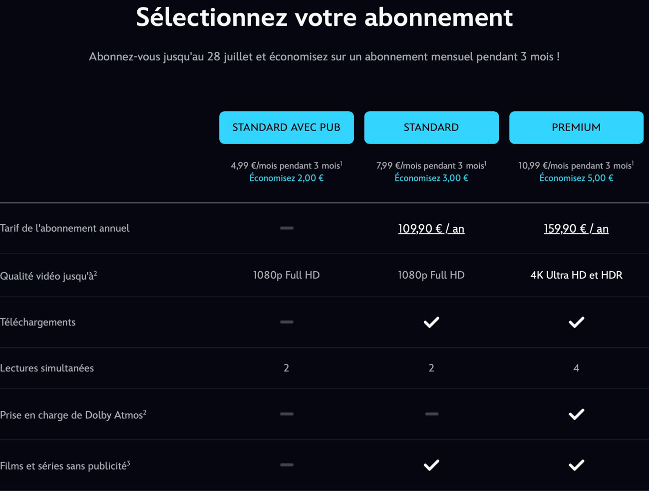Click the Premium ad-free checkmark icon
The height and width of the screenshot is (491, 649).
(576, 465)
